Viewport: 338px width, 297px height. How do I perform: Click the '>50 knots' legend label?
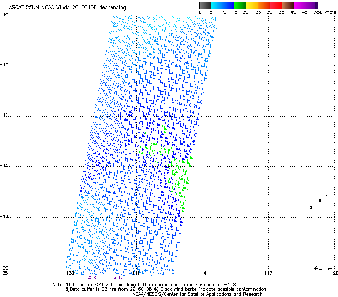pyautogui.click(x=325, y=12)
